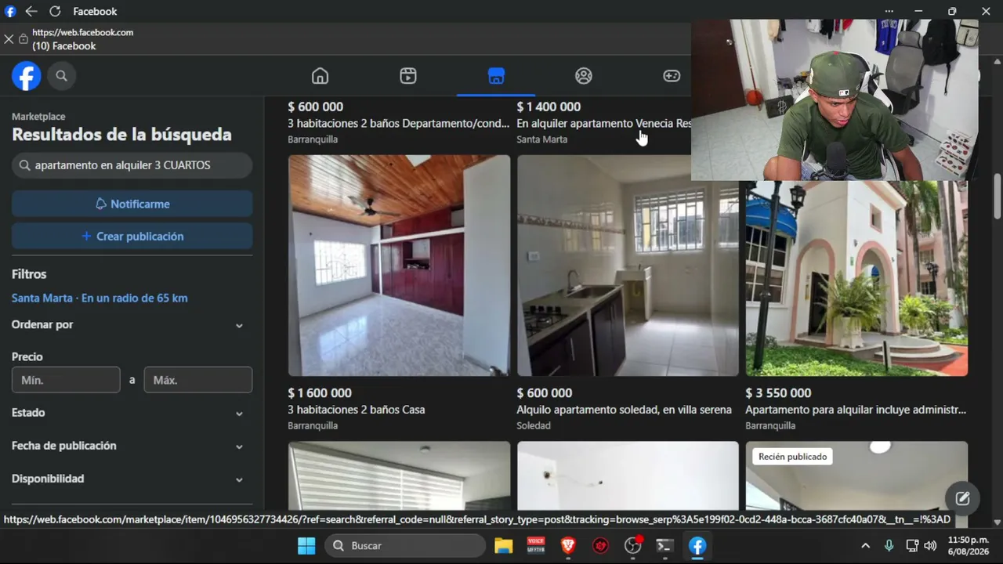Open 'Alquilo apartamento soledad, en villa serena' listing

[624, 410]
